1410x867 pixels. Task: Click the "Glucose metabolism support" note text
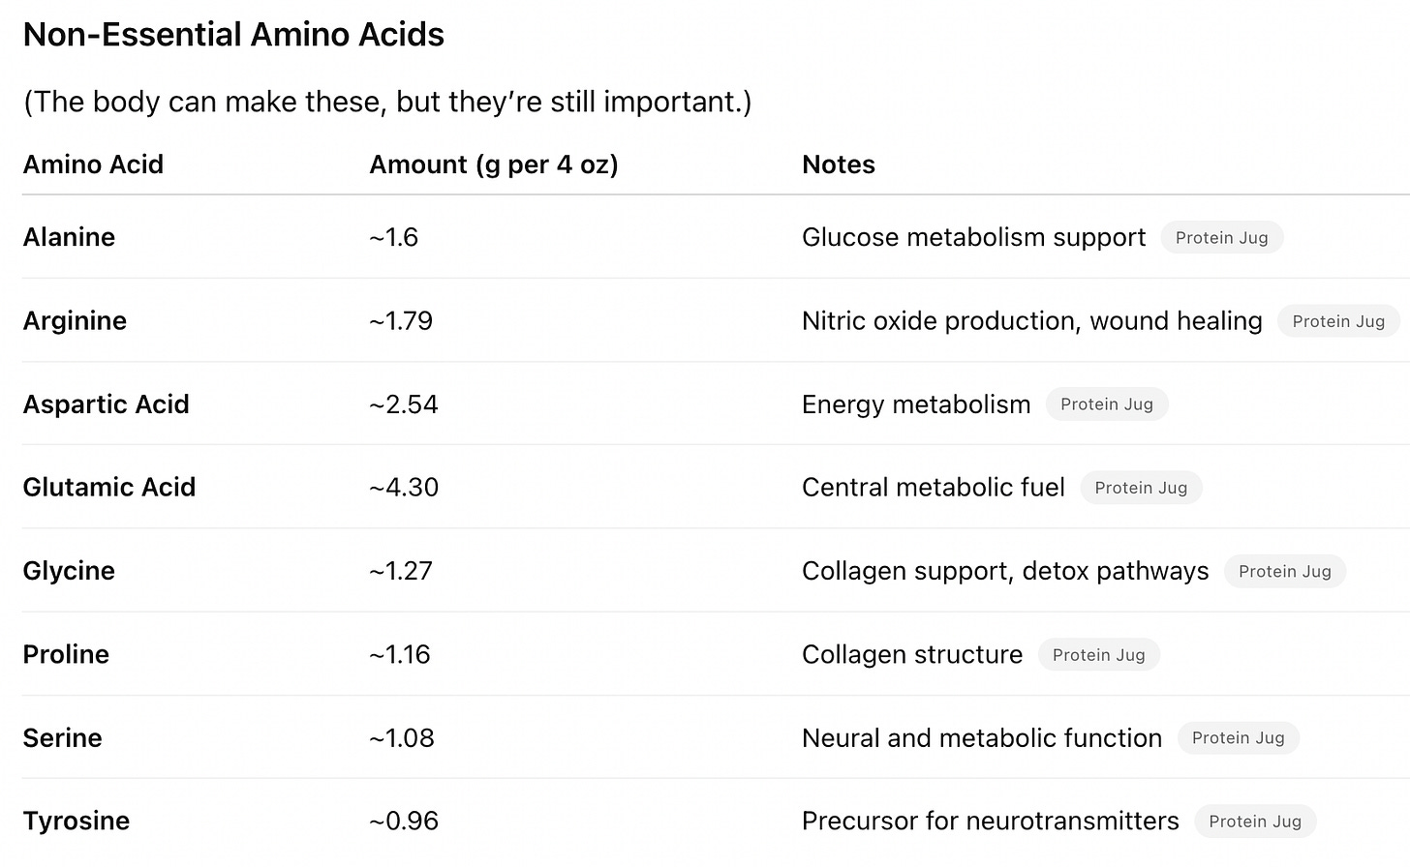(x=973, y=237)
